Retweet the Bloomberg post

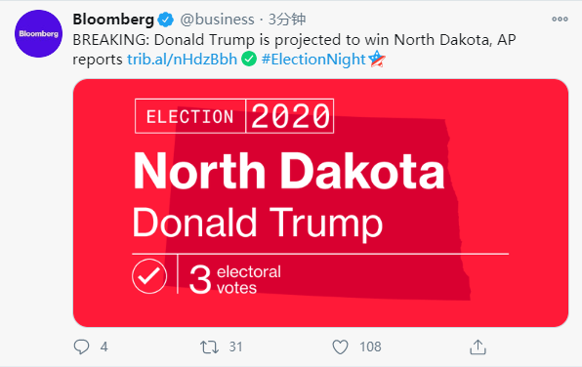tap(209, 347)
